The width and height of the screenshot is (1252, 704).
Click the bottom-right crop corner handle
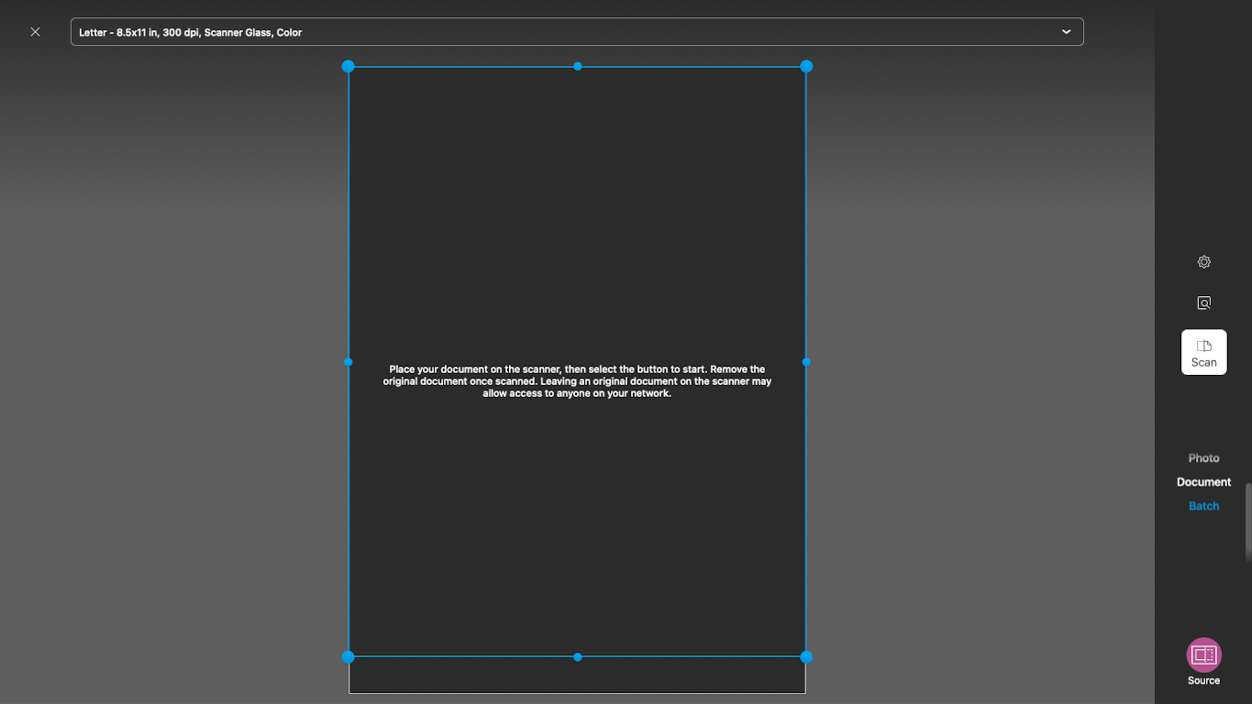[806, 657]
